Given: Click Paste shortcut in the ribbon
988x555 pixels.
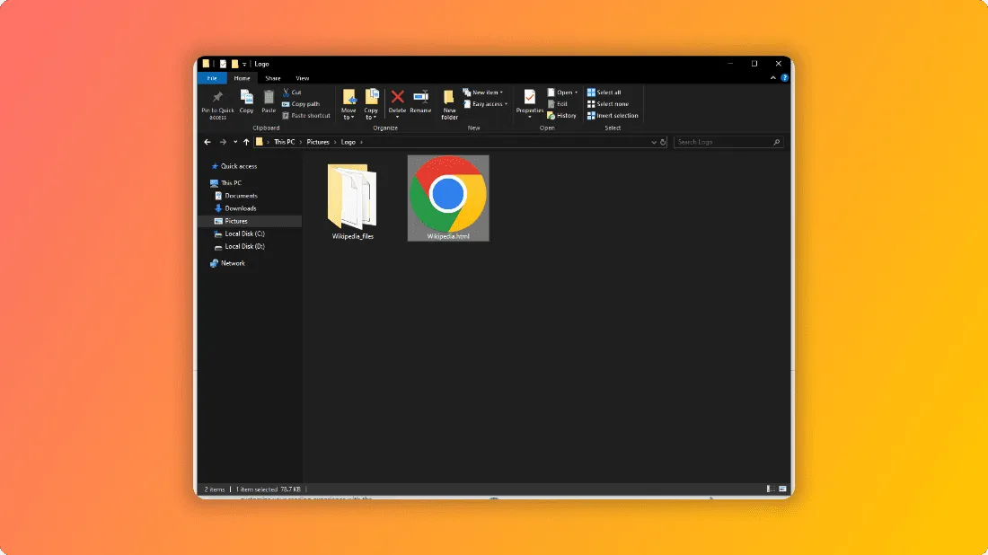Looking at the screenshot, I should 306,115.
